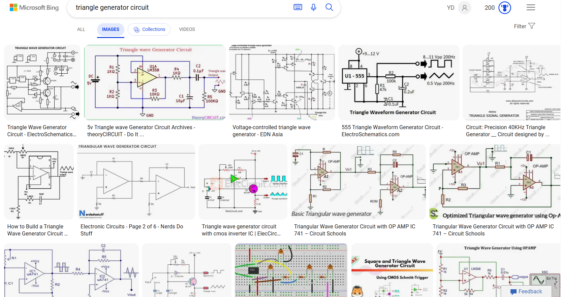Start voice search with microphone icon

[313, 7]
